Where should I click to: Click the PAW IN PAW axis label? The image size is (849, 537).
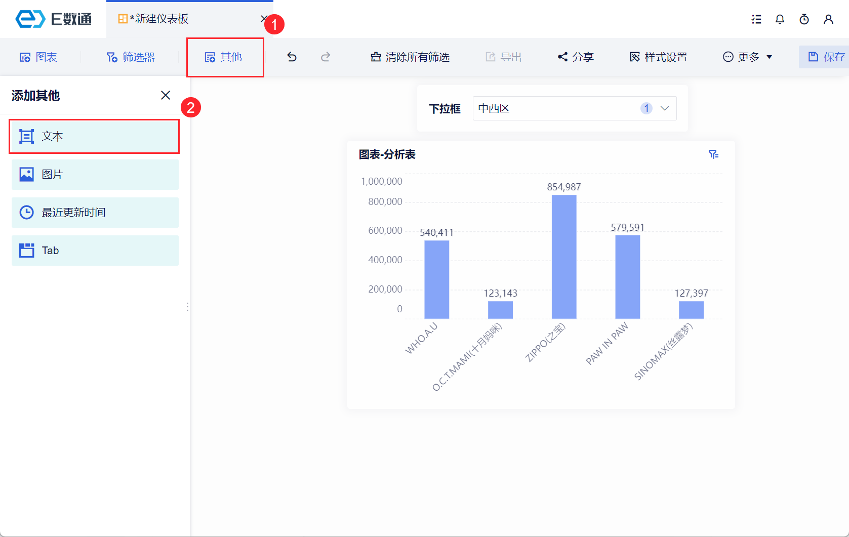tap(607, 343)
